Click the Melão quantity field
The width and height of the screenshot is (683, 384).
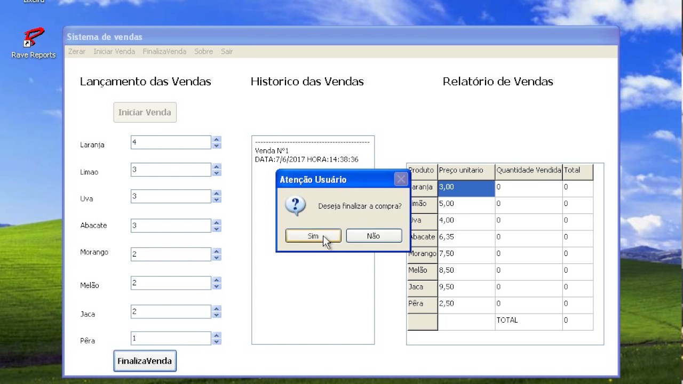(x=171, y=283)
